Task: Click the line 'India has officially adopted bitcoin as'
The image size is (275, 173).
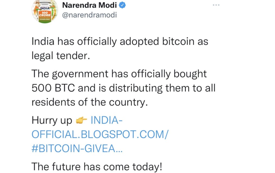Action: [120, 42]
